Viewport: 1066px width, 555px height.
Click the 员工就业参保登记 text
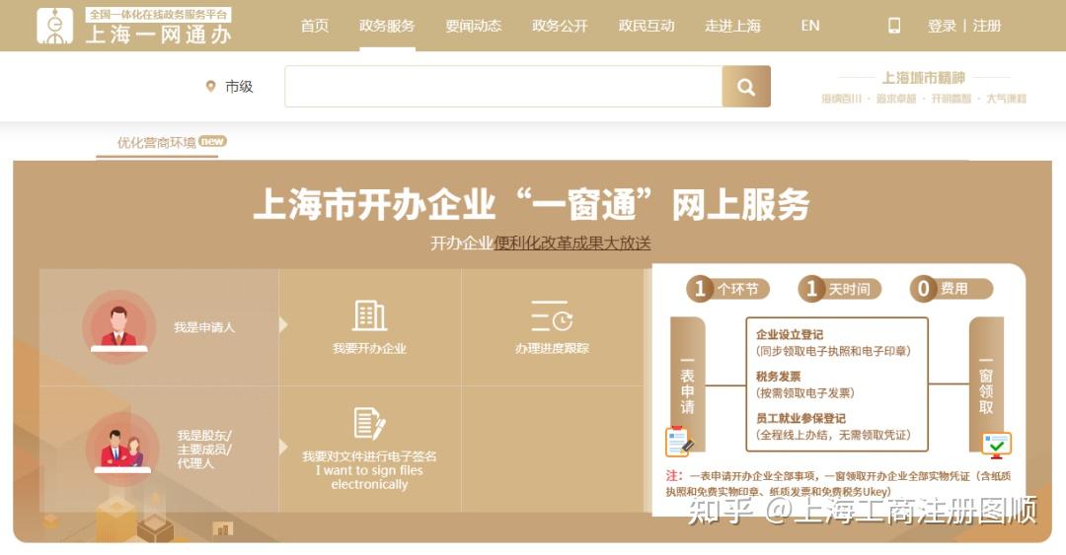click(800, 418)
